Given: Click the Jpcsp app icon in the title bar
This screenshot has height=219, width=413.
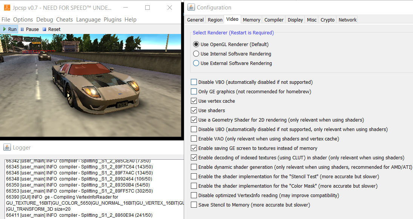Looking at the screenshot, I should point(7,8).
